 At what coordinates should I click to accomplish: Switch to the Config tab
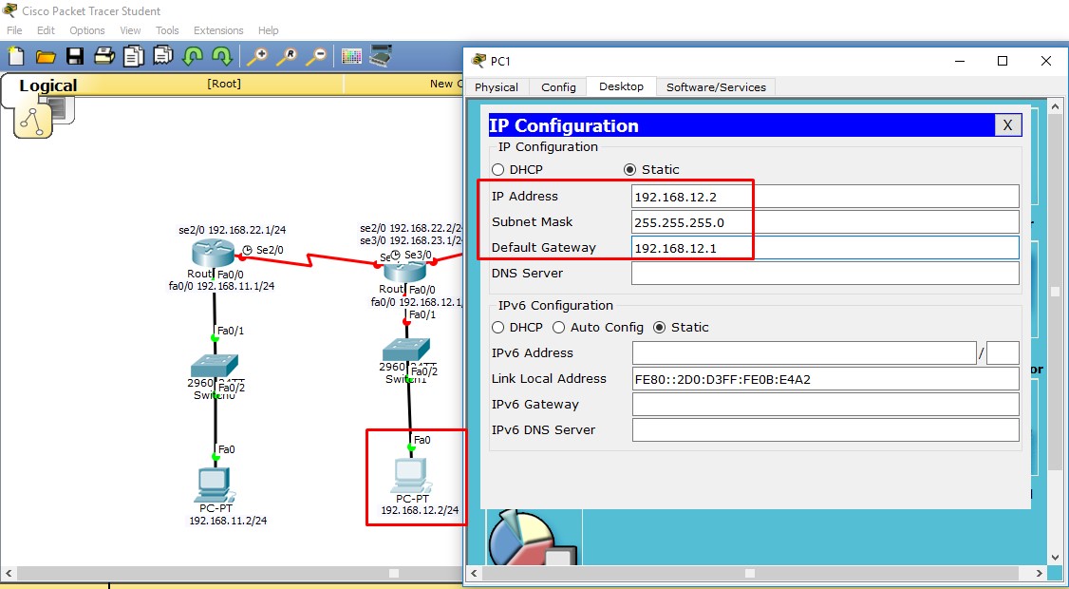(x=557, y=86)
